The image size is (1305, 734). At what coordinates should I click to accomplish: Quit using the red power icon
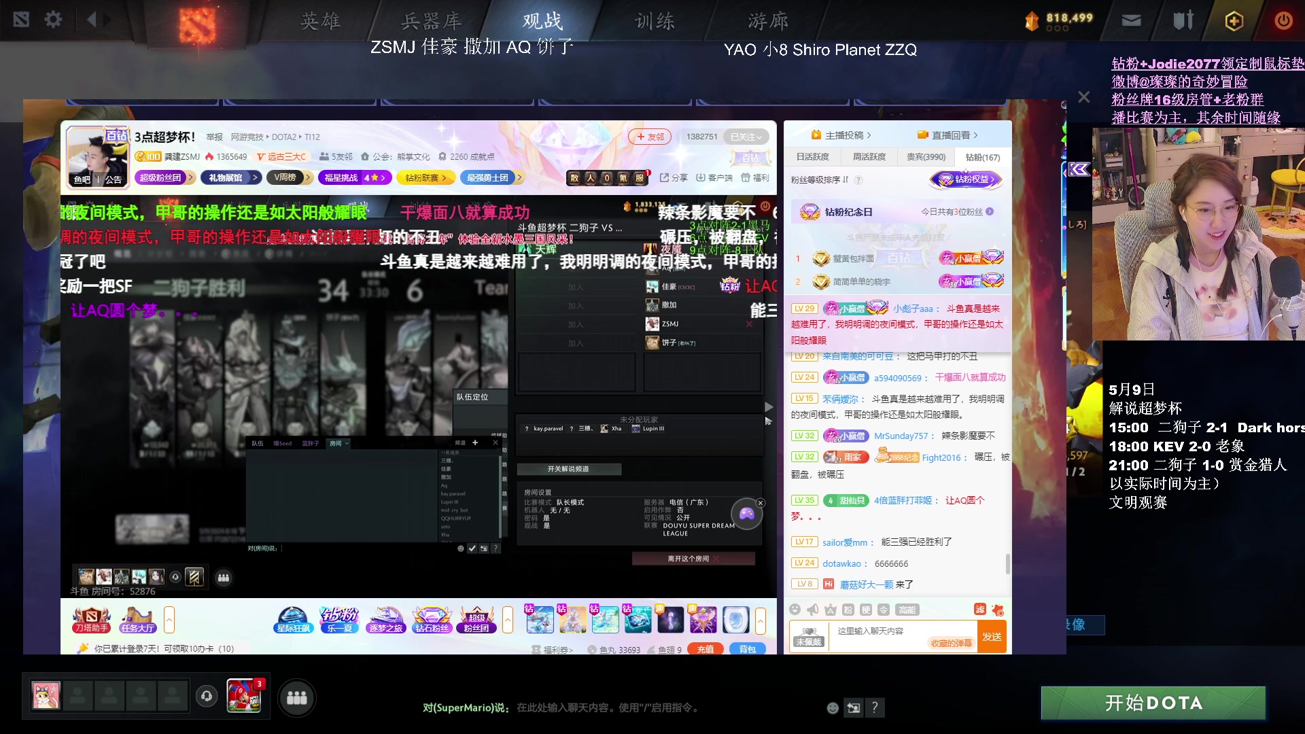[1283, 20]
